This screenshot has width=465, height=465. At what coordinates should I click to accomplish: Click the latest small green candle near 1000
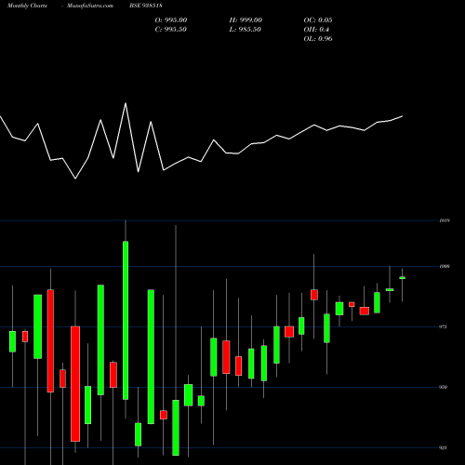click(x=403, y=278)
